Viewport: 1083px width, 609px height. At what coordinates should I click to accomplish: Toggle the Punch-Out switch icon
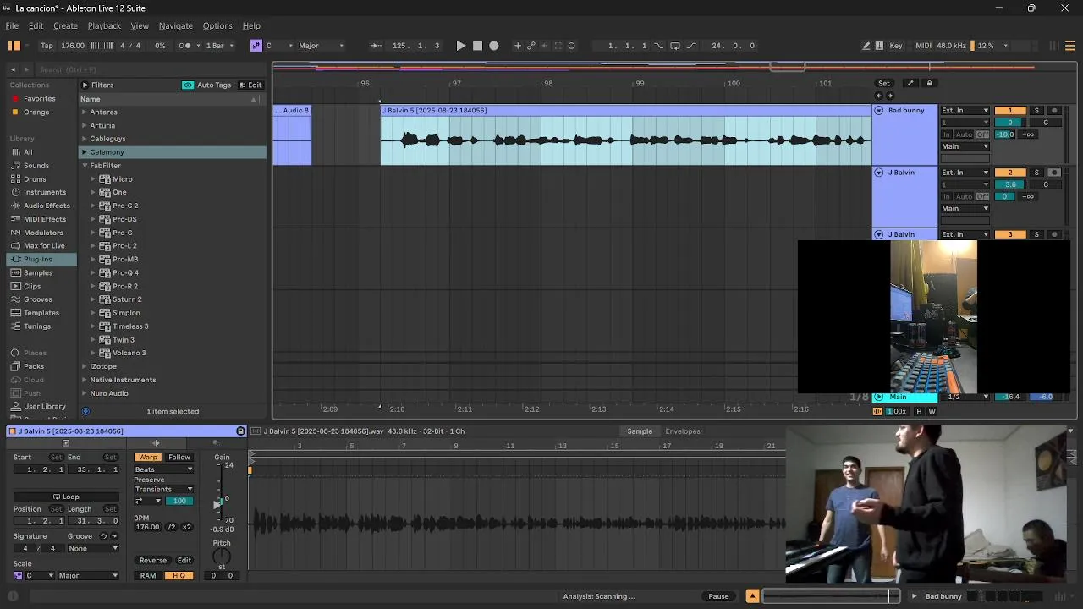click(691, 46)
